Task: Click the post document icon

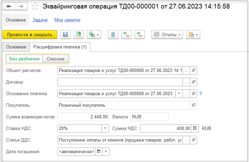Action: pos(79,34)
